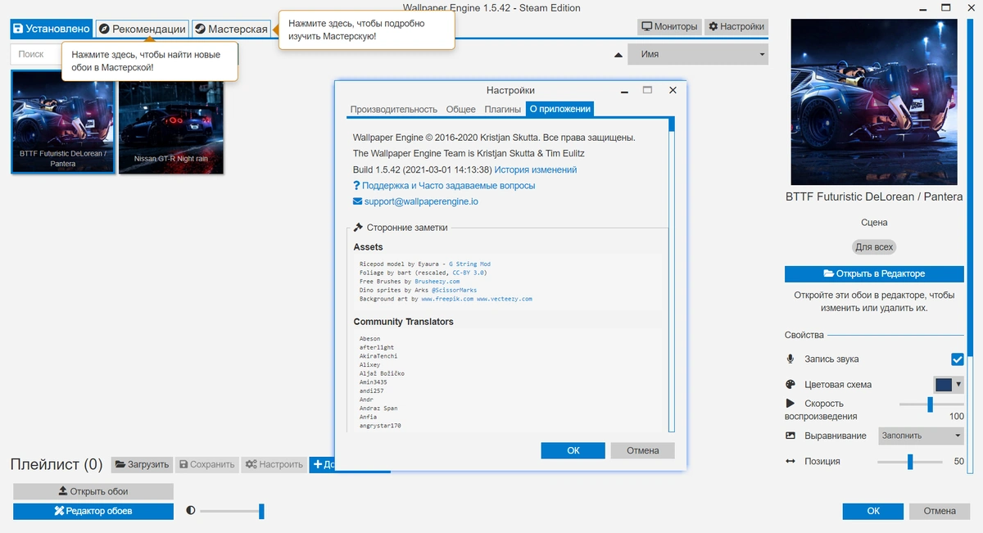
Task: Open the @ScissorMarks link
Action: [454, 291]
